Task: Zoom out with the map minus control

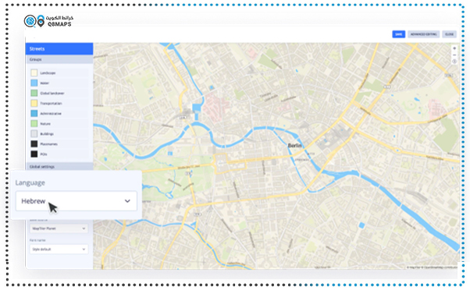Action: (454, 55)
